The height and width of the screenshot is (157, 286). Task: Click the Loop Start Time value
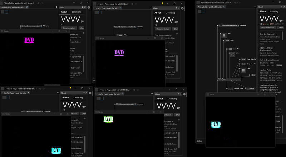tap(244, 59)
